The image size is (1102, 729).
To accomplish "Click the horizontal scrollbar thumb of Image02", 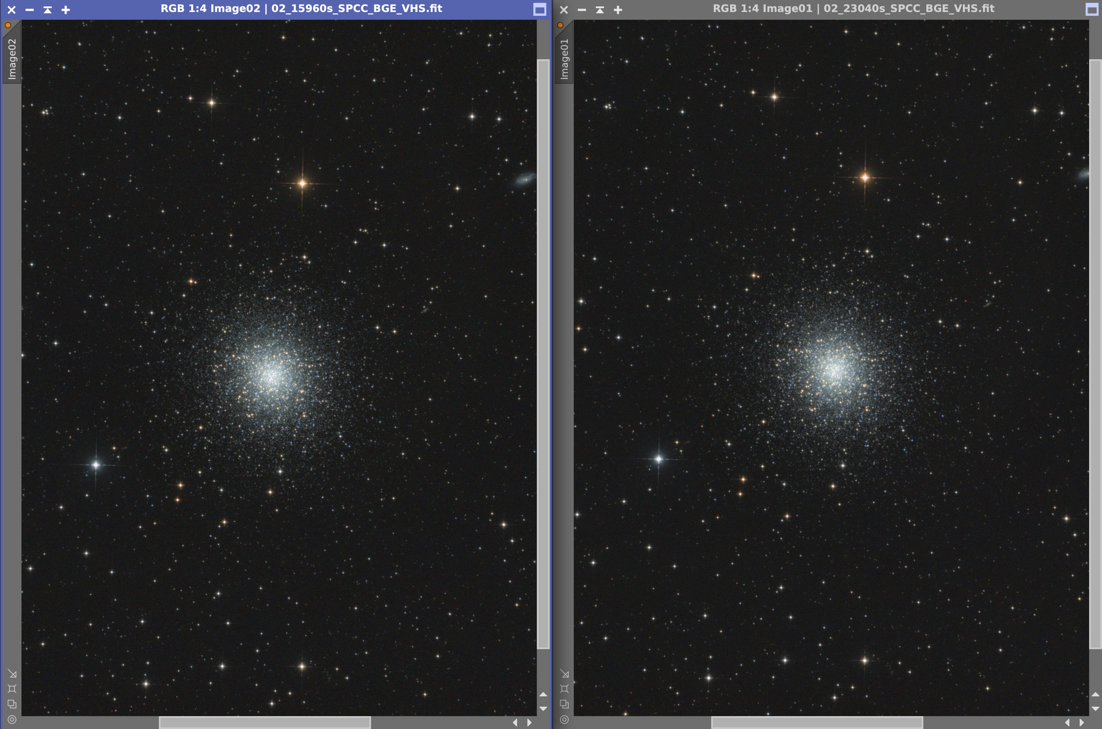I will click(x=265, y=722).
